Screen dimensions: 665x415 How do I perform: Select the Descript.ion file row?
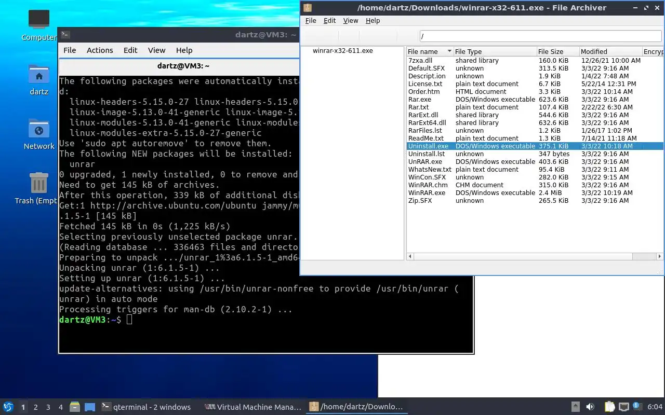[x=535, y=76]
